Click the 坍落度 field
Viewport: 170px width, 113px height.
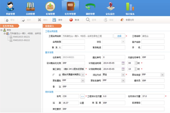pyautogui.click(x=114, y=103)
